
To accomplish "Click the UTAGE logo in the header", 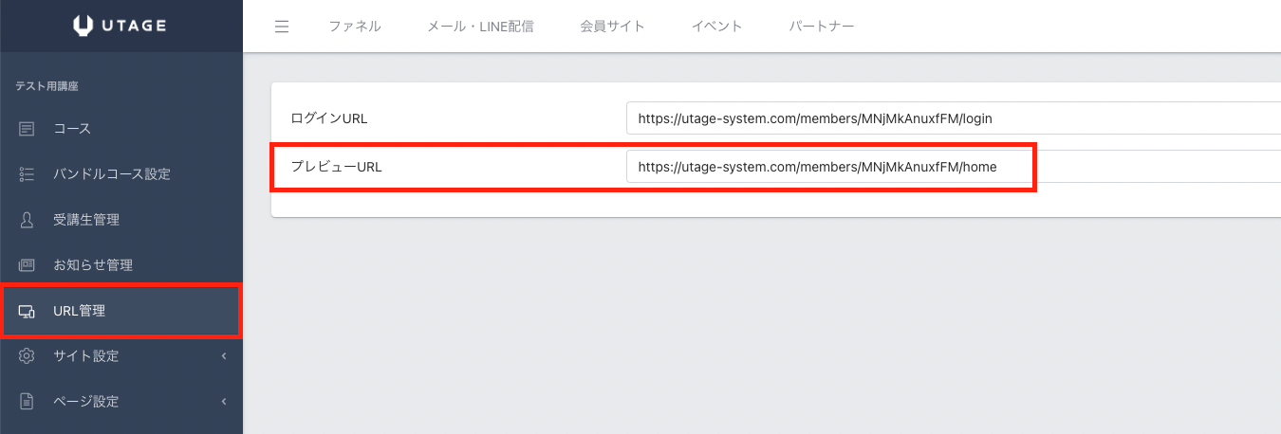I will click(121, 26).
